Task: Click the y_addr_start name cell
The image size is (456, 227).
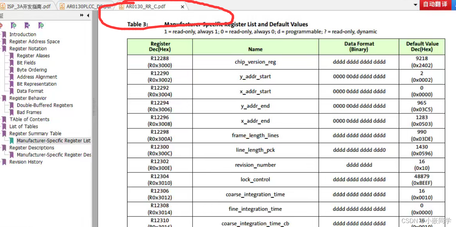Action: (255, 77)
